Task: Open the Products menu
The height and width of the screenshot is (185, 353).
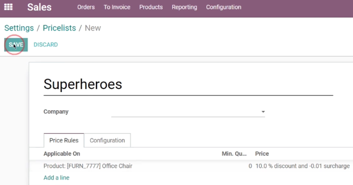Action: (151, 7)
